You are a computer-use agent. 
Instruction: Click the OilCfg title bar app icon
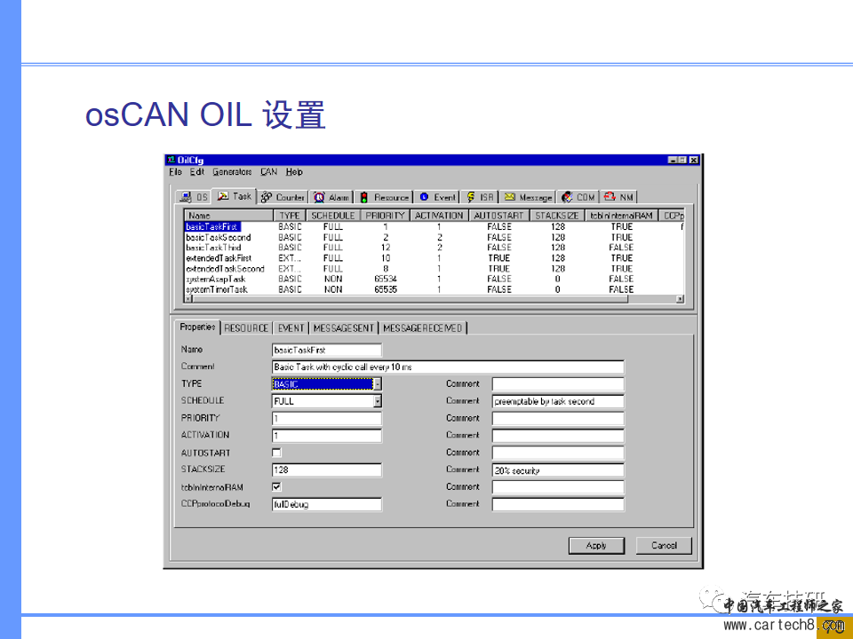tap(171, 160)
